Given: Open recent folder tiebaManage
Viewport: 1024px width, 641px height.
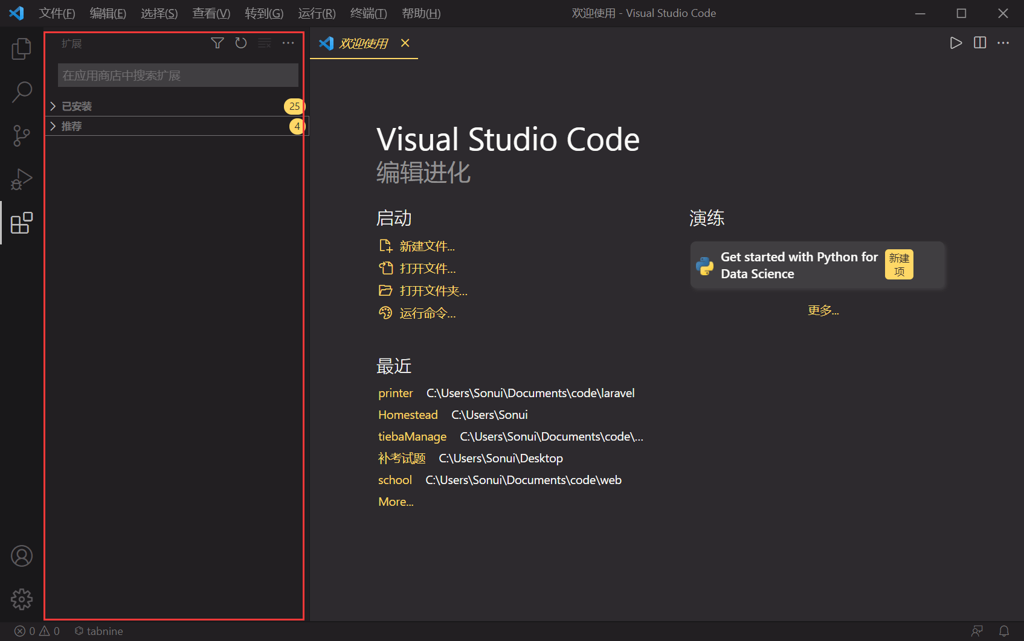Looking at the screenshot, I should [412, 436].
